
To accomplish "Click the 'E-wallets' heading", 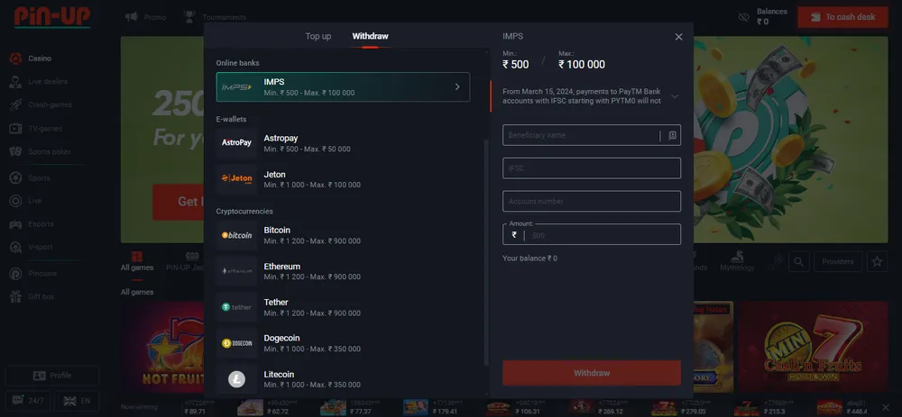I will 231,120.
